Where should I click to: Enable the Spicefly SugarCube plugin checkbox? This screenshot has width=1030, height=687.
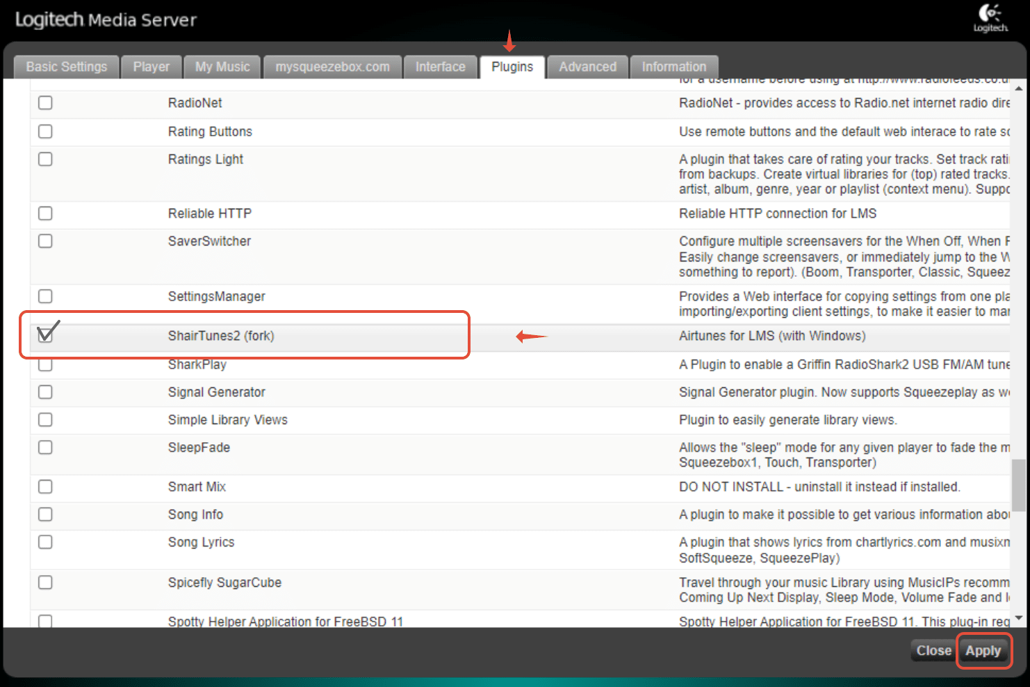pyautogui.click(x=45, y=583)
